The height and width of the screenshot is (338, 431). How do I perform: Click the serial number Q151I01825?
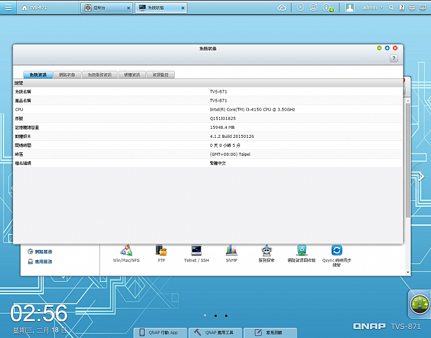pos(223,118)
